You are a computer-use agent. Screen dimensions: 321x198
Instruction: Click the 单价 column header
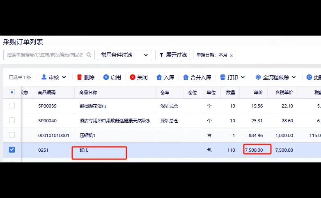258,92
